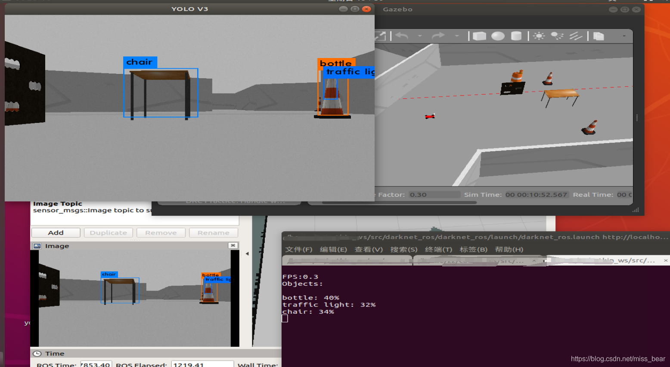Click Gazebo's bottom horizontal scrollbar

(399, 203)
